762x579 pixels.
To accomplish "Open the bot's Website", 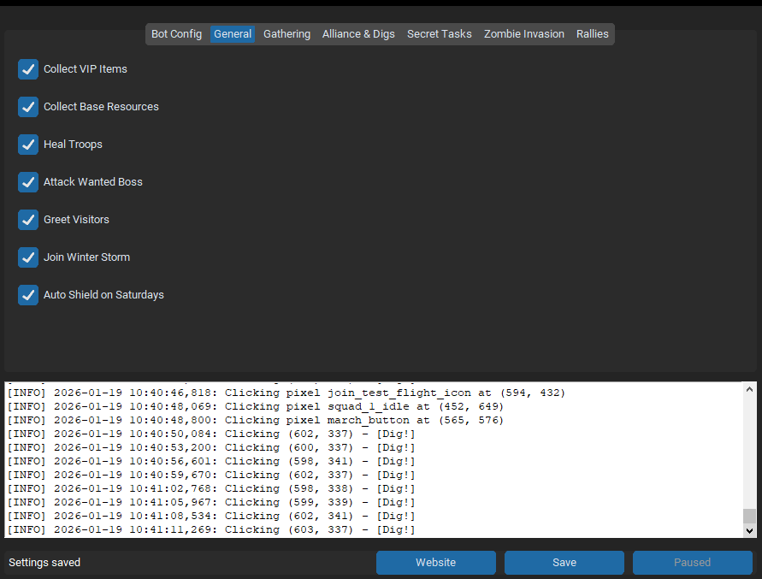I will coord(435,563).
